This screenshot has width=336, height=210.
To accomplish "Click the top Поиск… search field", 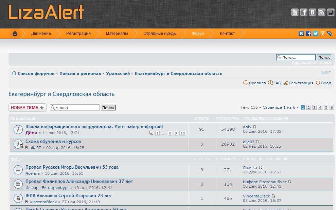I will pos(296,57).
